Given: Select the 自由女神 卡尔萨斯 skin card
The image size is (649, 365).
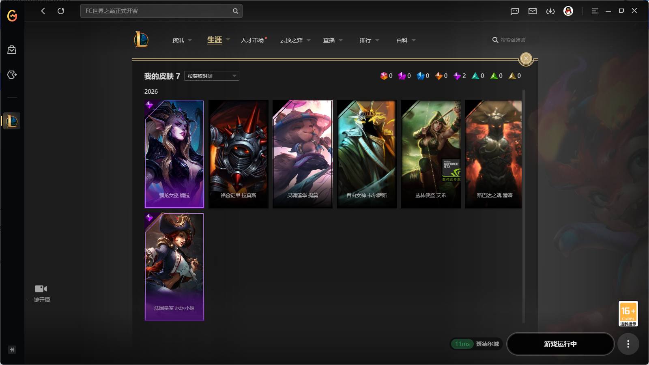Looking at the screenshot, I should 367,154.
